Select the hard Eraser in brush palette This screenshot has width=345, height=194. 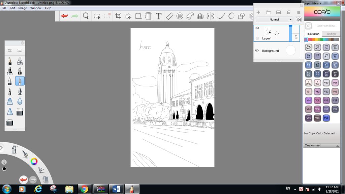20,112
